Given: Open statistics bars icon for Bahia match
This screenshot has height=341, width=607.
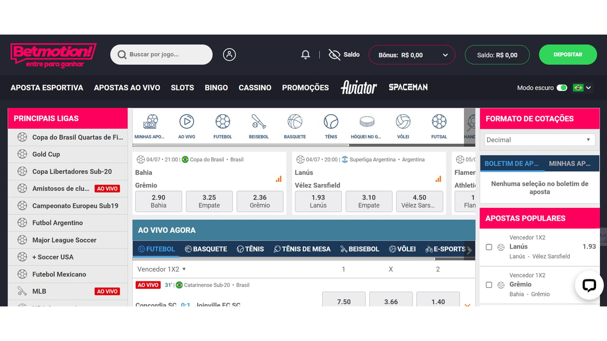Looking at the screenshot, I should (x=279, y=179).
